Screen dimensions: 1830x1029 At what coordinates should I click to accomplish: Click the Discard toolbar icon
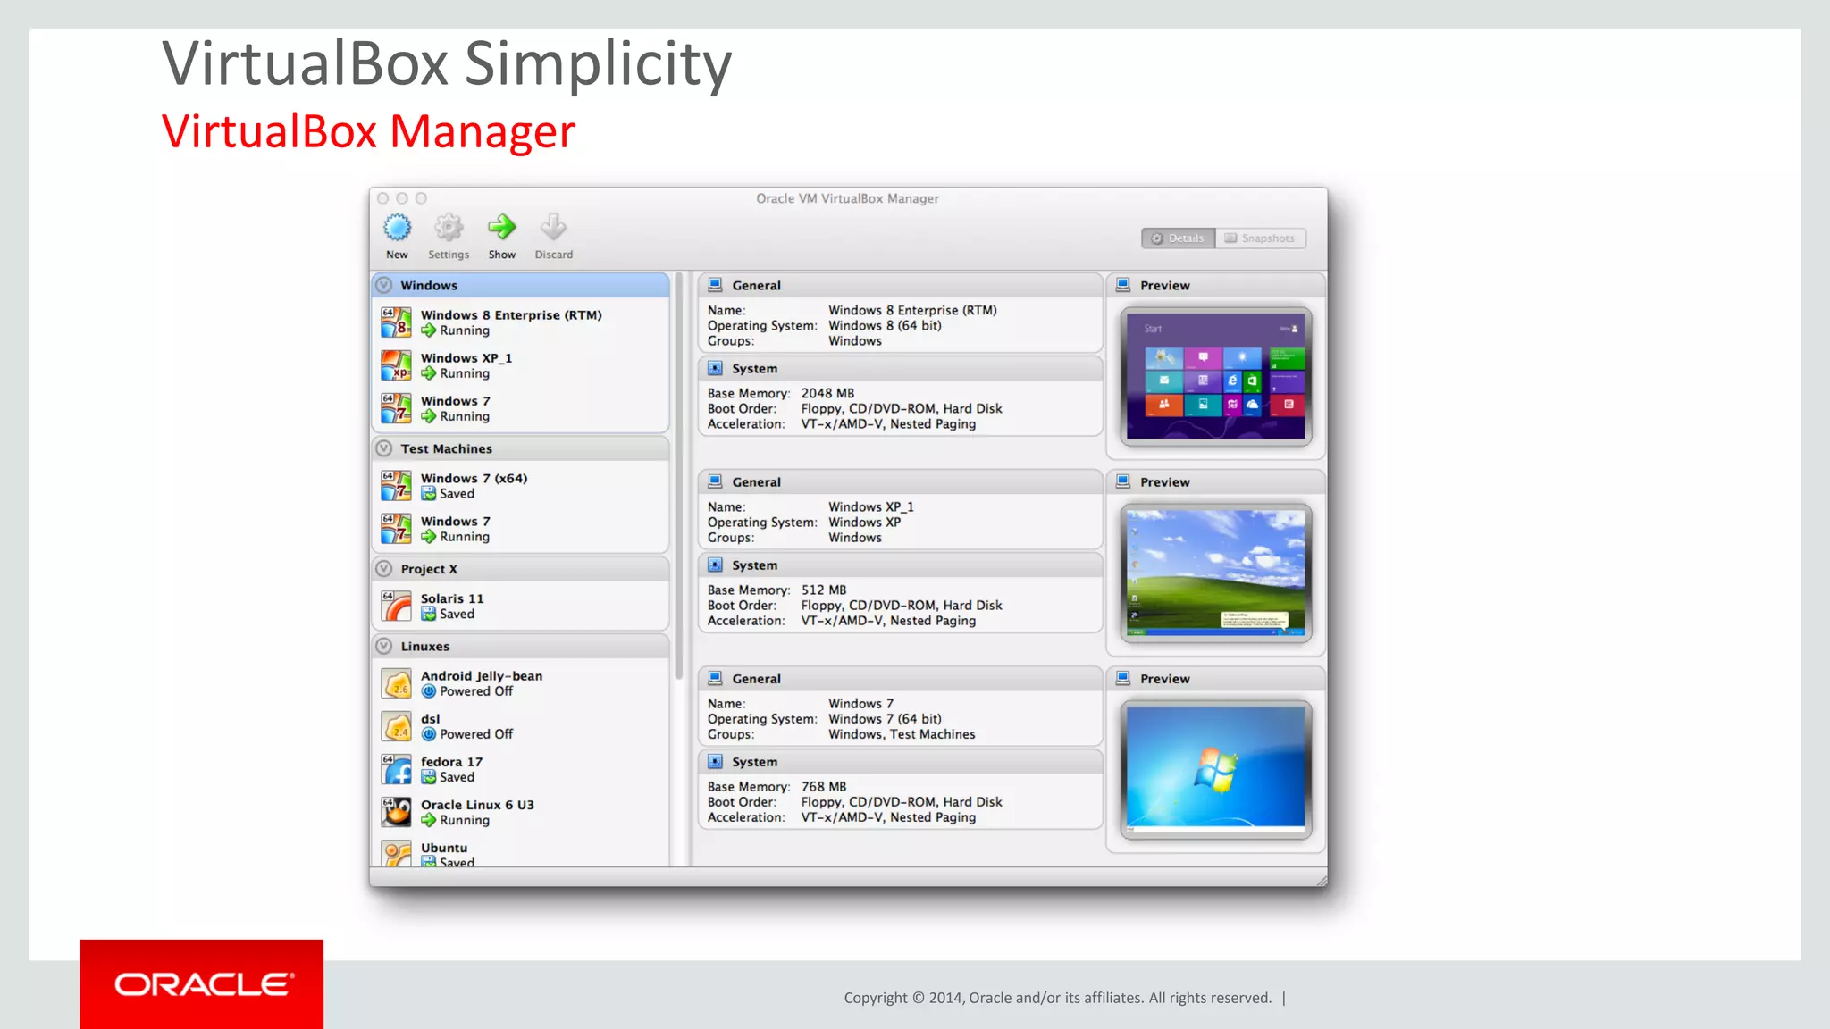click(x=553, y=227)
